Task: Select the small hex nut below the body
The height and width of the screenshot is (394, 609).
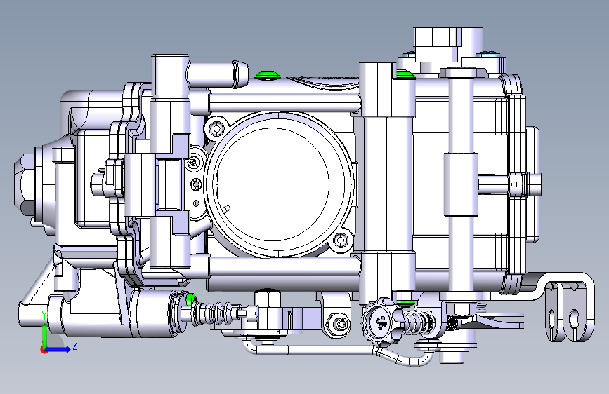Action: click(x=341, y=323)
